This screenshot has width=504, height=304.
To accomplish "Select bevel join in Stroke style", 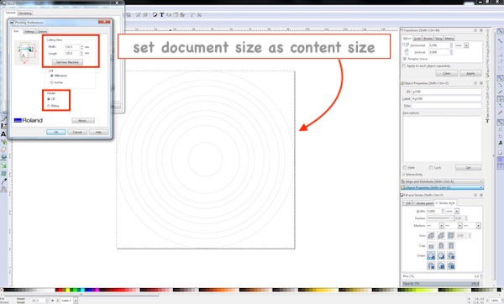I will click(441, 235).
